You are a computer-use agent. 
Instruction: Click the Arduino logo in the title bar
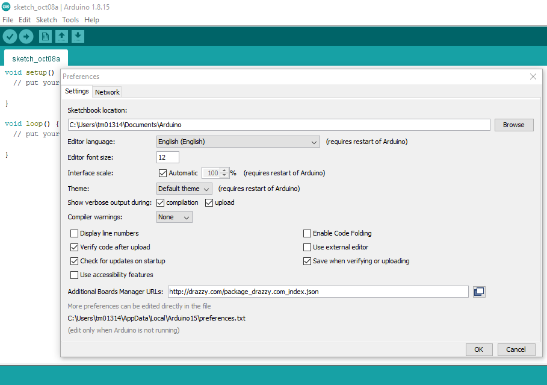(x=6, y=7)
